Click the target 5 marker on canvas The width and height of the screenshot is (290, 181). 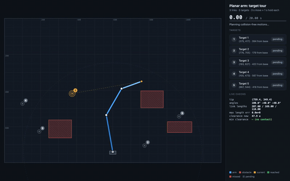click(x=179, y=116)
